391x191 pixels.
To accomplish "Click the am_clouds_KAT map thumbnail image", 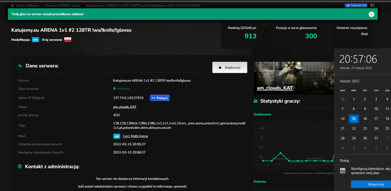I will [294, 78].
